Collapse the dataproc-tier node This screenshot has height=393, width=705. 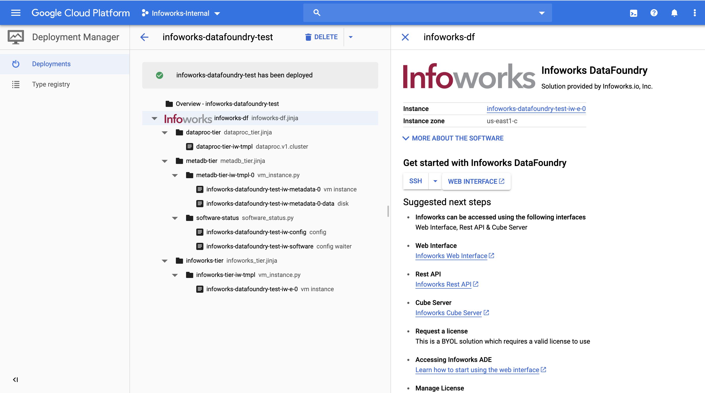point(164,133)
